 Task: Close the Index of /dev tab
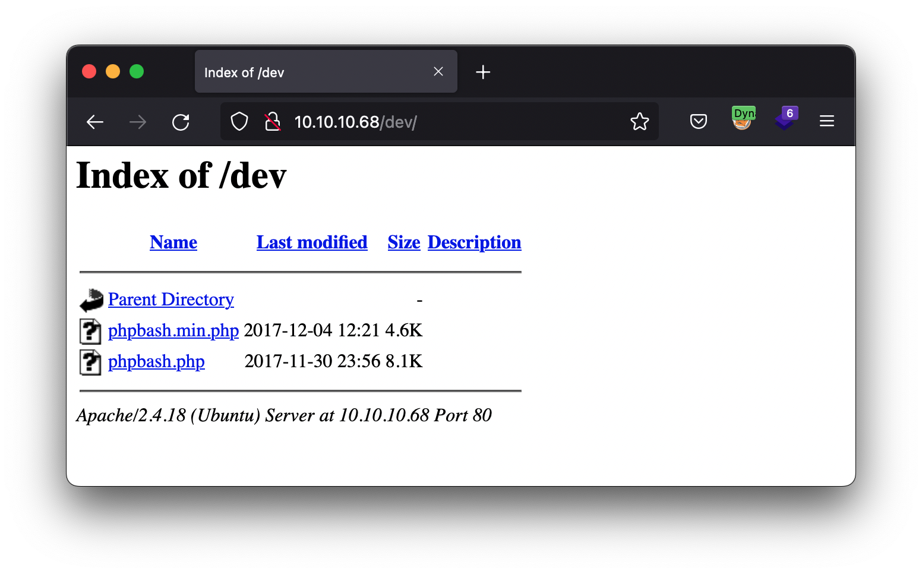click(438, 71)
